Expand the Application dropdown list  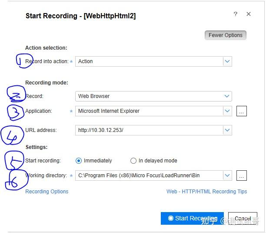coord(227,111)
